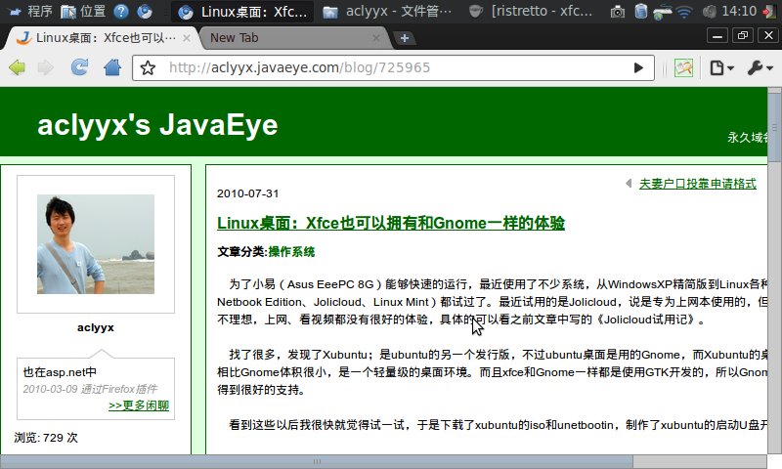Open the network connection tray icon

click(x=663, y=12)
